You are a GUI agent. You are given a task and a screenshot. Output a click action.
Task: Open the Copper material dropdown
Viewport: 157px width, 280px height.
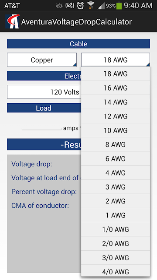pos(42,59)
